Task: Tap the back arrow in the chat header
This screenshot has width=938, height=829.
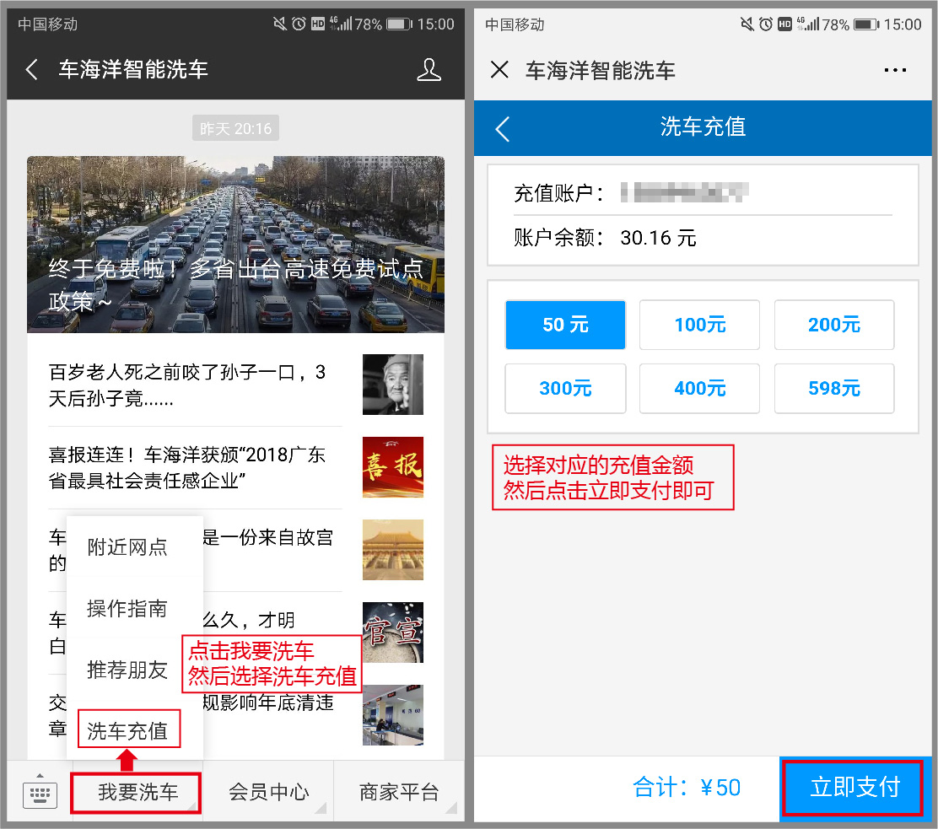Action: 32,69
